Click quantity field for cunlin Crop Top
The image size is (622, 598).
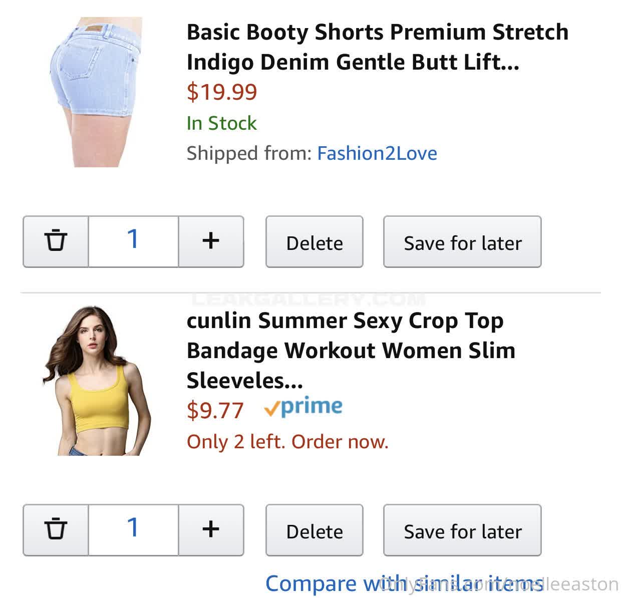[133, 529]
